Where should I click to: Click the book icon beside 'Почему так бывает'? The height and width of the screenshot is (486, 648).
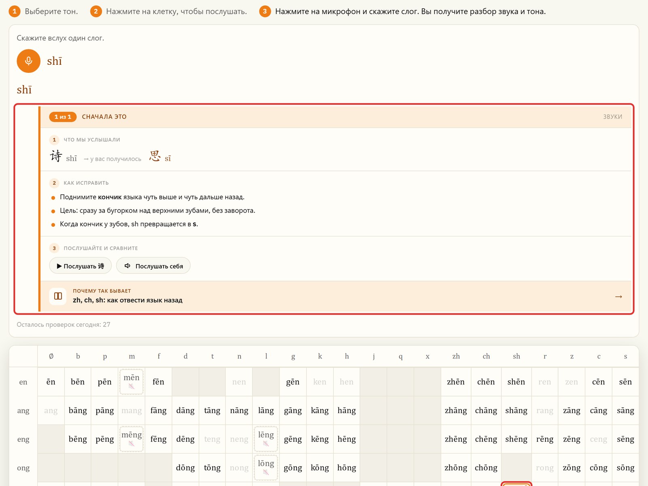[58, 296]
